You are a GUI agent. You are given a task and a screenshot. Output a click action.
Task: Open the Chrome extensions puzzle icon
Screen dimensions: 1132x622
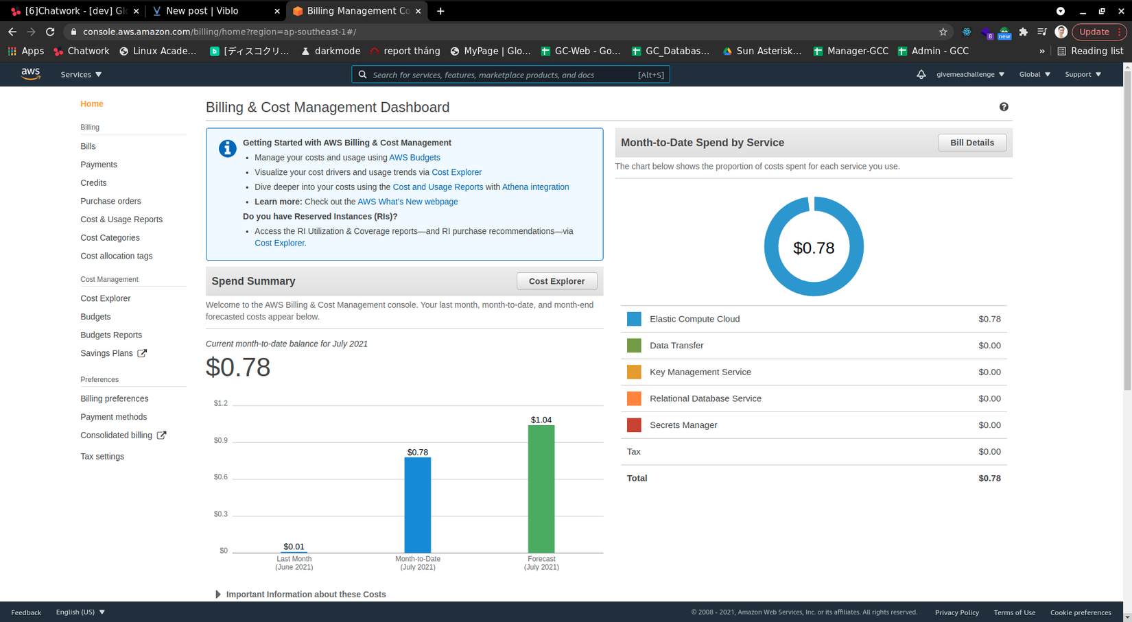pyautogui.click(x=1024, y=32)
